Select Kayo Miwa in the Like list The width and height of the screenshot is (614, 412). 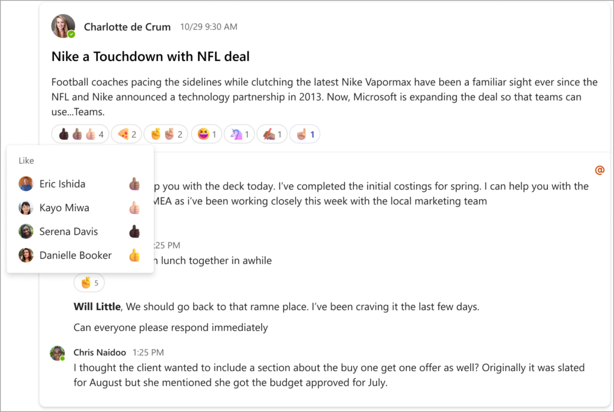pyautogui.click(x=80, y=207)
